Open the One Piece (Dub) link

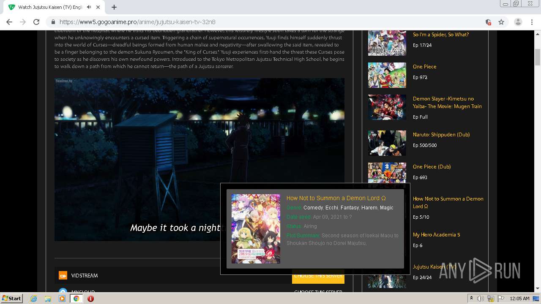[x=432, y=167]
